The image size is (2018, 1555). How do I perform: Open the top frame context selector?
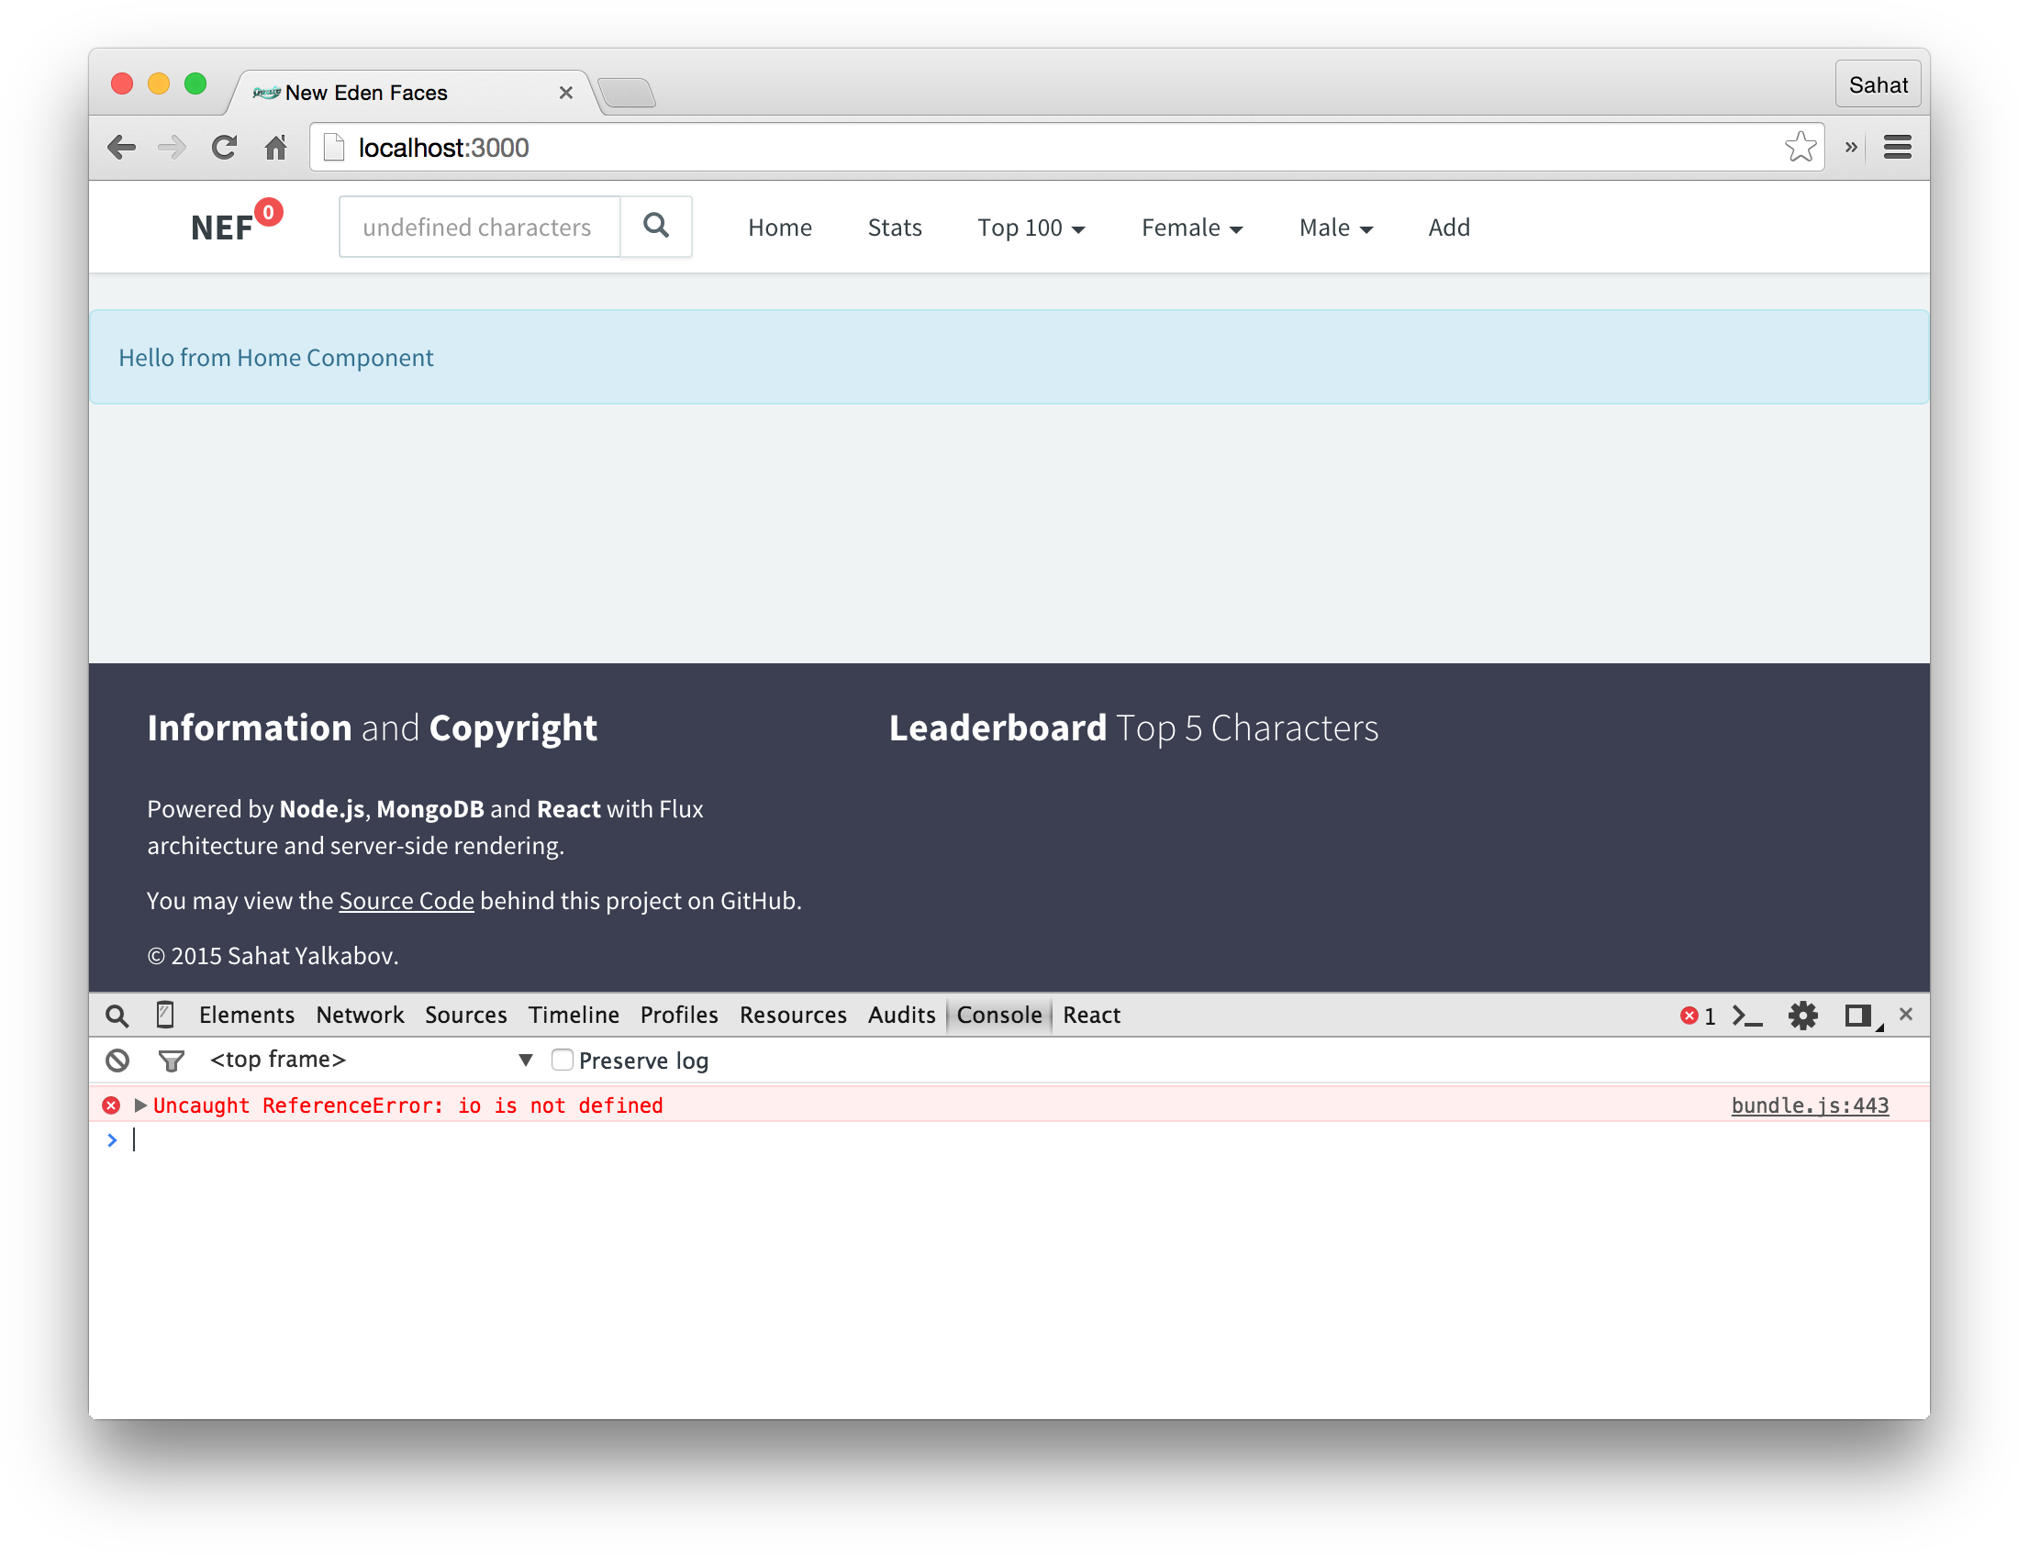371,1060
